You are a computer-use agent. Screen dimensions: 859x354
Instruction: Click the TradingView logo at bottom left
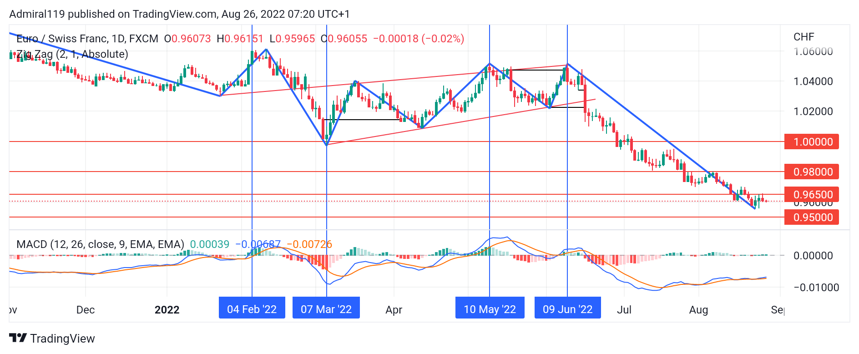tap(52, 339)
